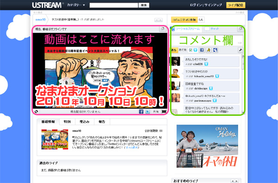Click the previous arrow in channel header
The height and width of the screenshot is (183, 278).
157,20
